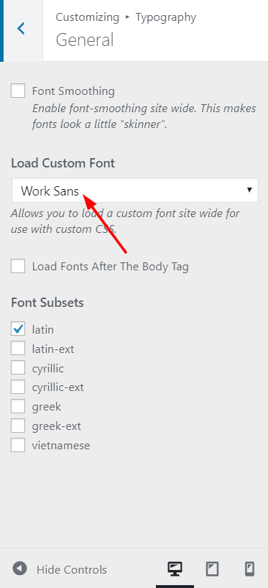This screenshot has height=588, width=268.
Task: Click the Hide Controls text link
Action: click(x=72, y=569)
